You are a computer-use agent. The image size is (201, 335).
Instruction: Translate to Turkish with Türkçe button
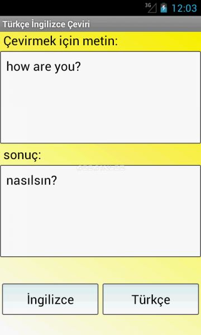(151, 299)
